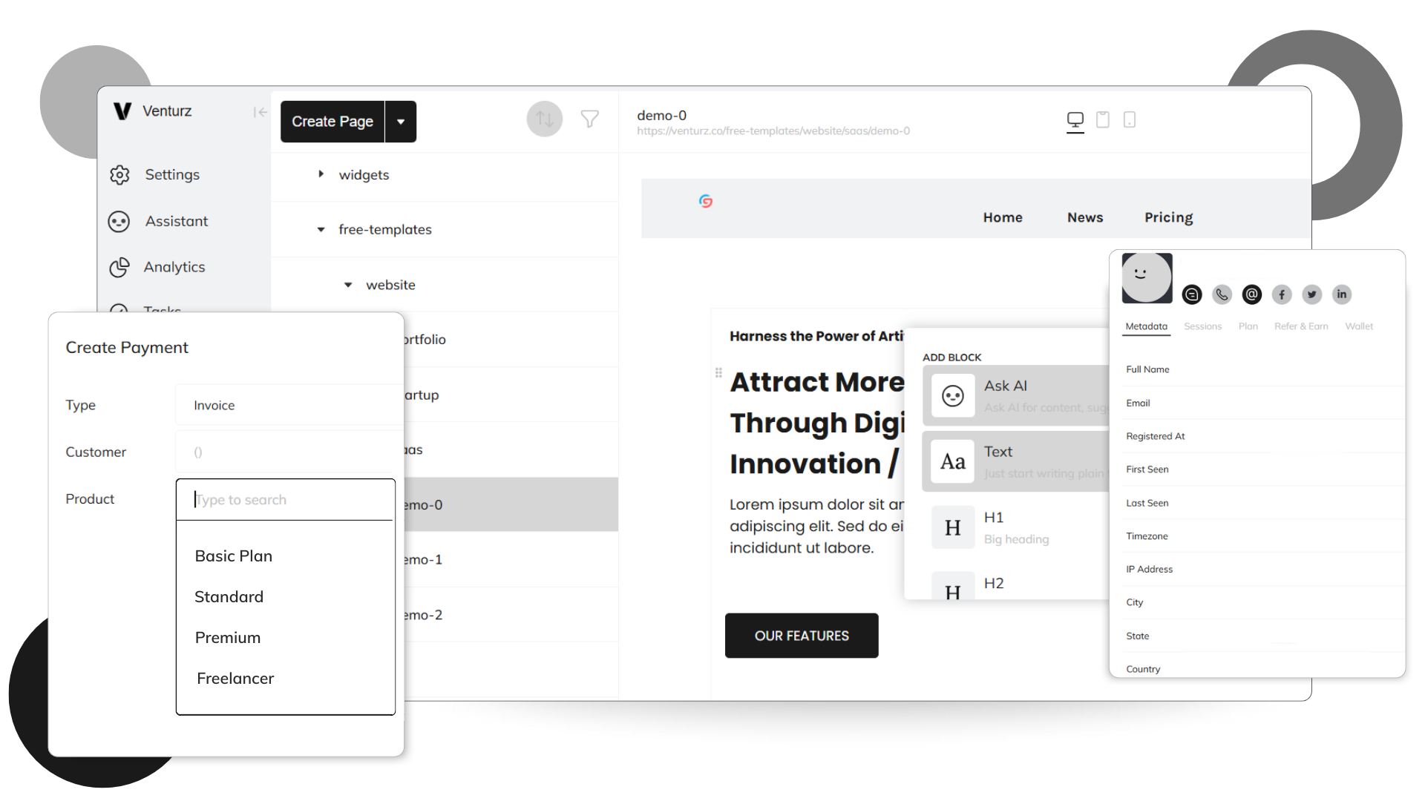
Task: Switch to tablet preview icon
Action: 1103,120
